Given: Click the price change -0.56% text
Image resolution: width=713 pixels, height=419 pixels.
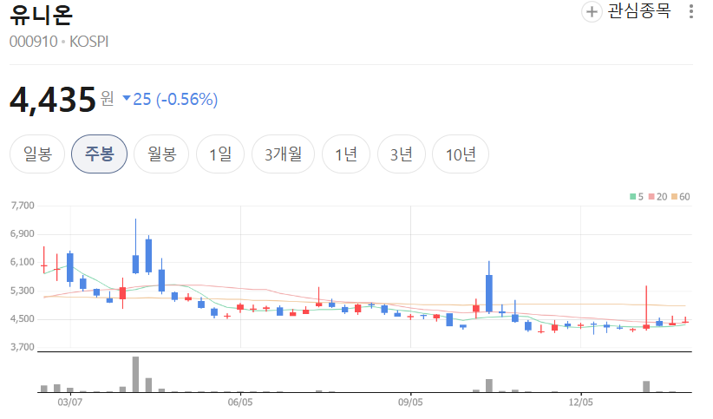Looking at the screenshot, I should (x=186, y=99).
